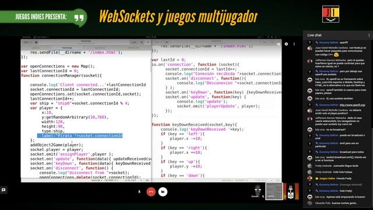The height and width of the screenshot is (210, 373).
Task: Open the Tab Width selector in right editor status bar
Action: [x=241, y=180]
